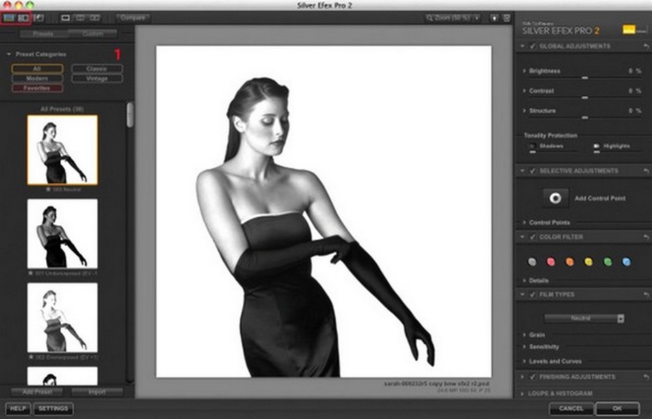Switch to the Custom presets tab
This screenshot has width=652, height=419.
94,34
